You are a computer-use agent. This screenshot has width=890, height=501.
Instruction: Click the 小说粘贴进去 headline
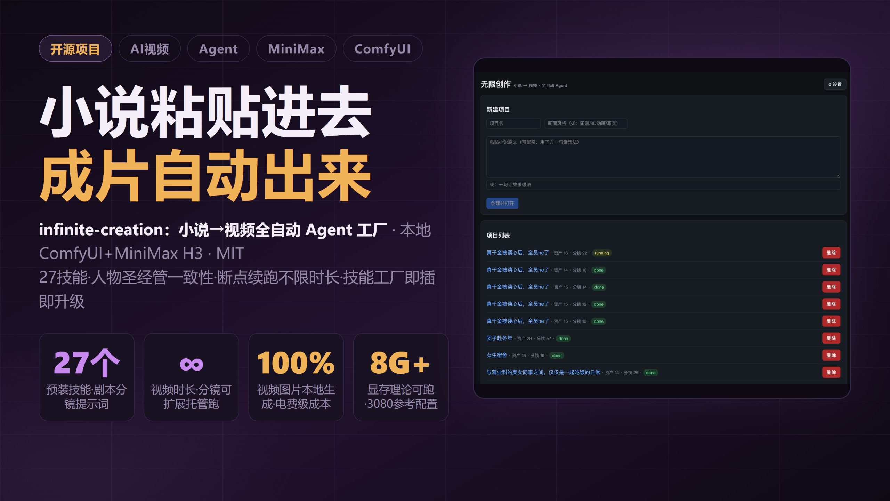[x=205, y=112]
